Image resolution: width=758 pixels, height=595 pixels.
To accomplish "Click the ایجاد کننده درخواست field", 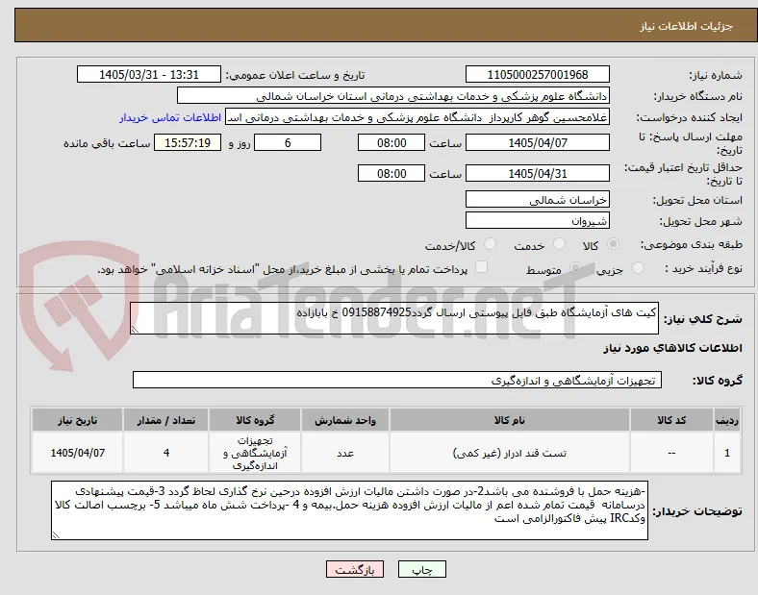I will (x=417, y=117).
